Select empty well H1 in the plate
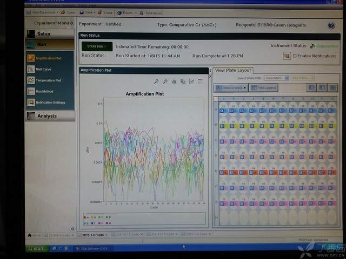 223,217
